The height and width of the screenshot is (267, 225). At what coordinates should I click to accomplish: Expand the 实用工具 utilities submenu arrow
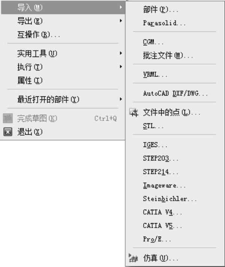point(121,54)
